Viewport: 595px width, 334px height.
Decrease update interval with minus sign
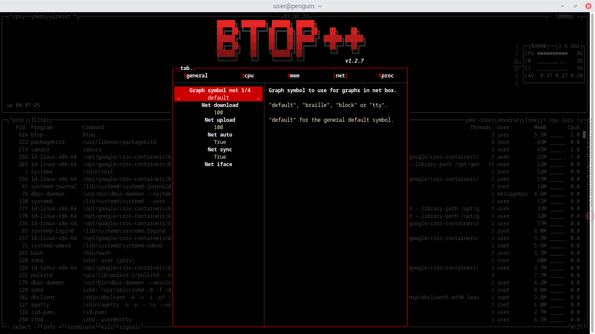(551, 17)
